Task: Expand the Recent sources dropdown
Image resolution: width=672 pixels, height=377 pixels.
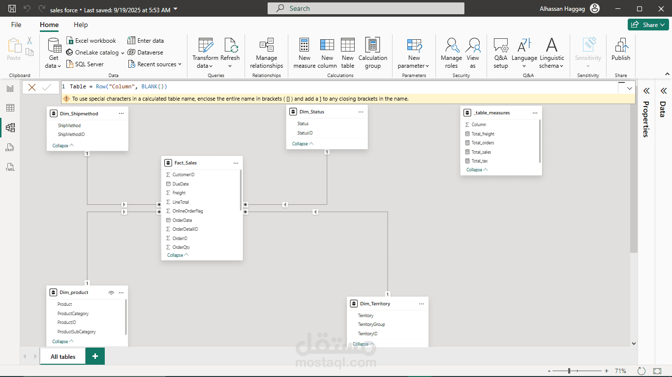Action: (x=180, y=64)
